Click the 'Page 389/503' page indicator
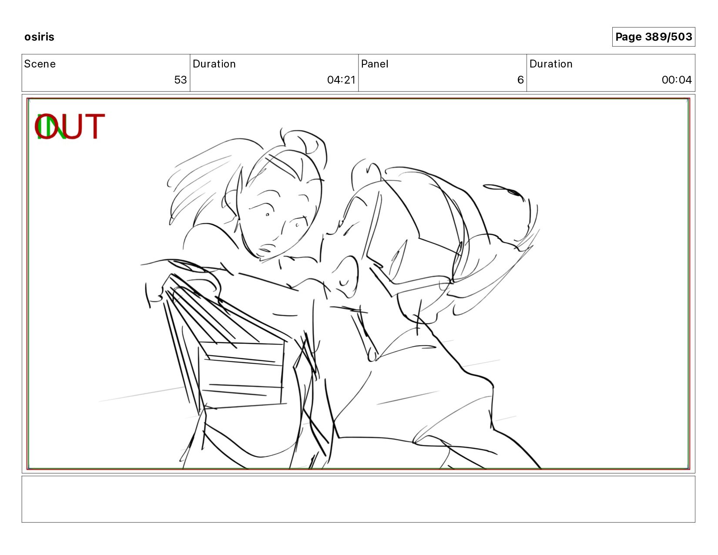This screenshot has width=718, height=555. pyautogui.click(x=653, y=37)
